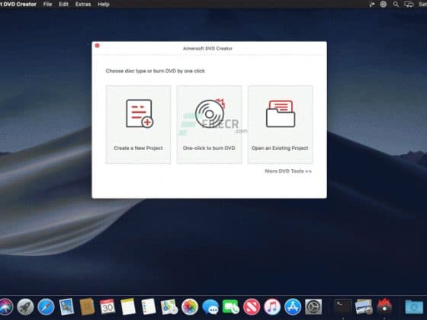Open the Help menu
Screen dimensions: 427x320
coord(104,5)
